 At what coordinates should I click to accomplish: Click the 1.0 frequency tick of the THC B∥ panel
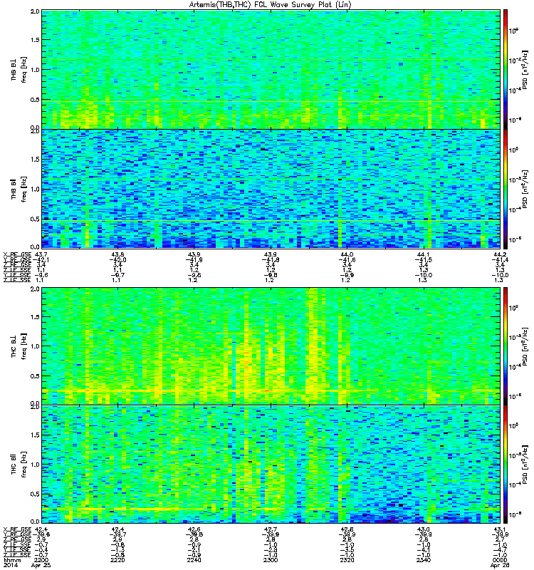(35, 465)
